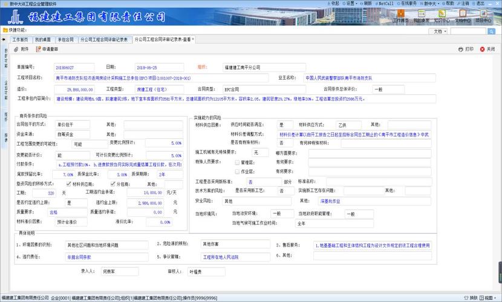Click the 业主名称 field
The width and height of the screenshot is (502, 302).
370,78
